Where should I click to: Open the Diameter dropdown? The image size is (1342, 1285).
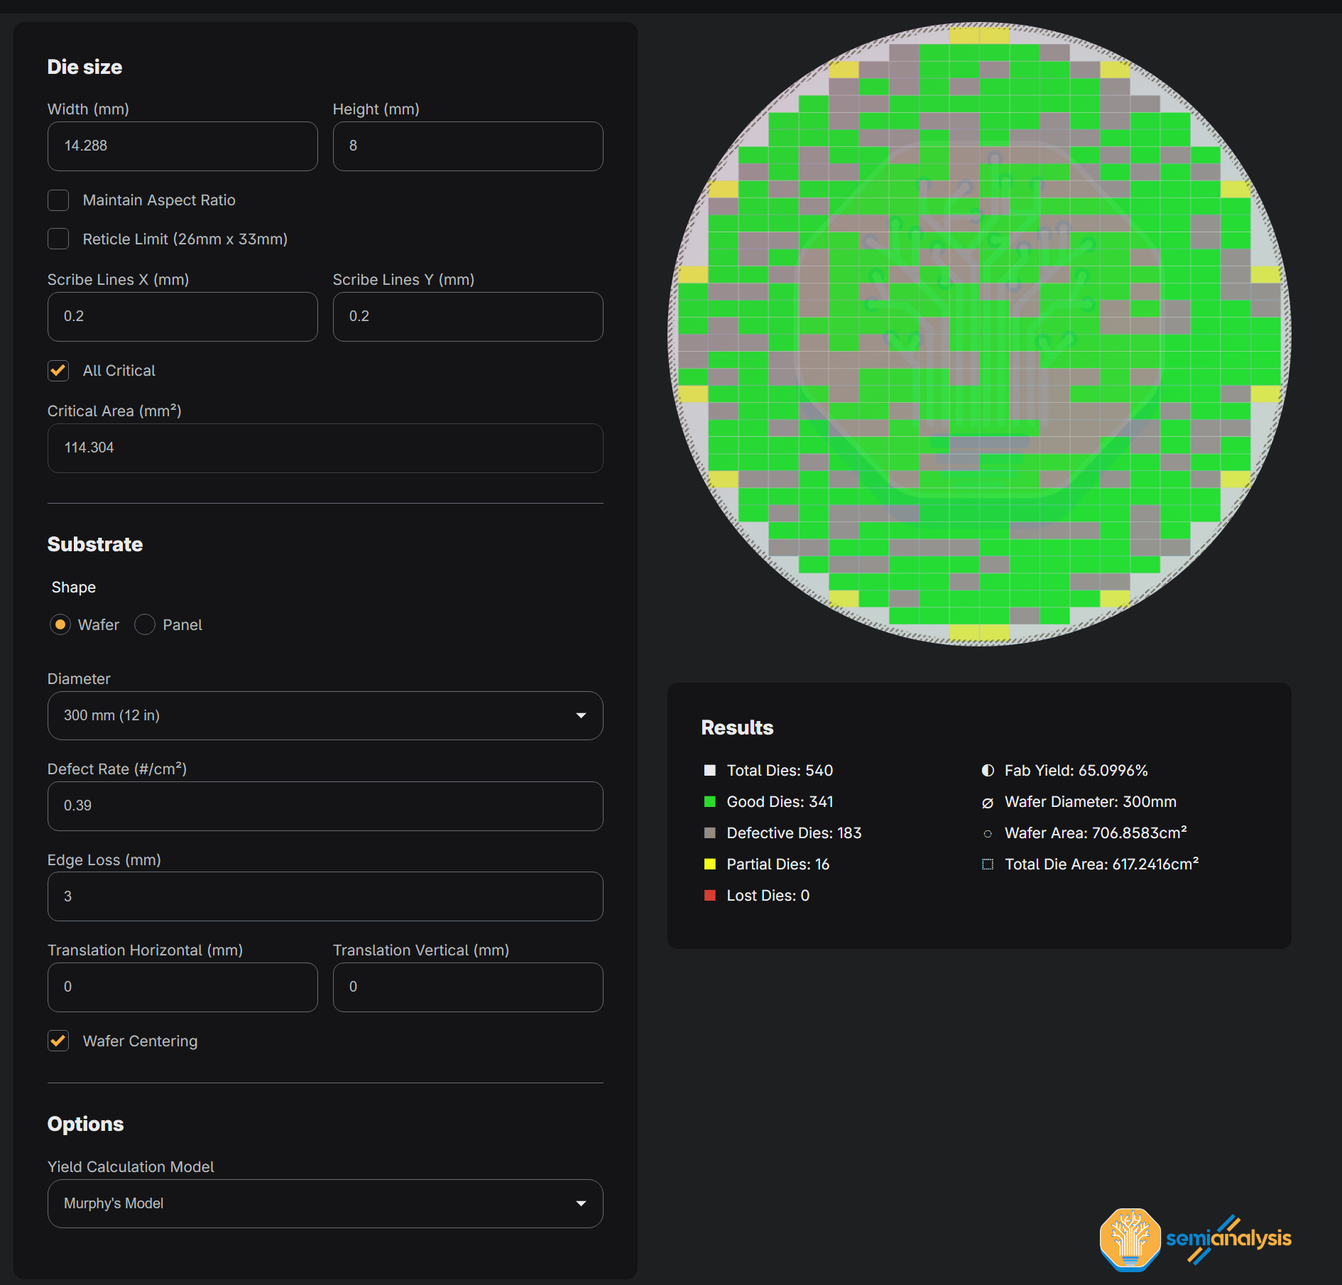tap(324, 715)
